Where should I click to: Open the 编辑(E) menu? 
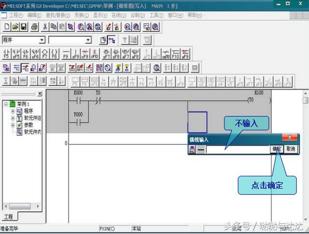click(x=34, y=15)
